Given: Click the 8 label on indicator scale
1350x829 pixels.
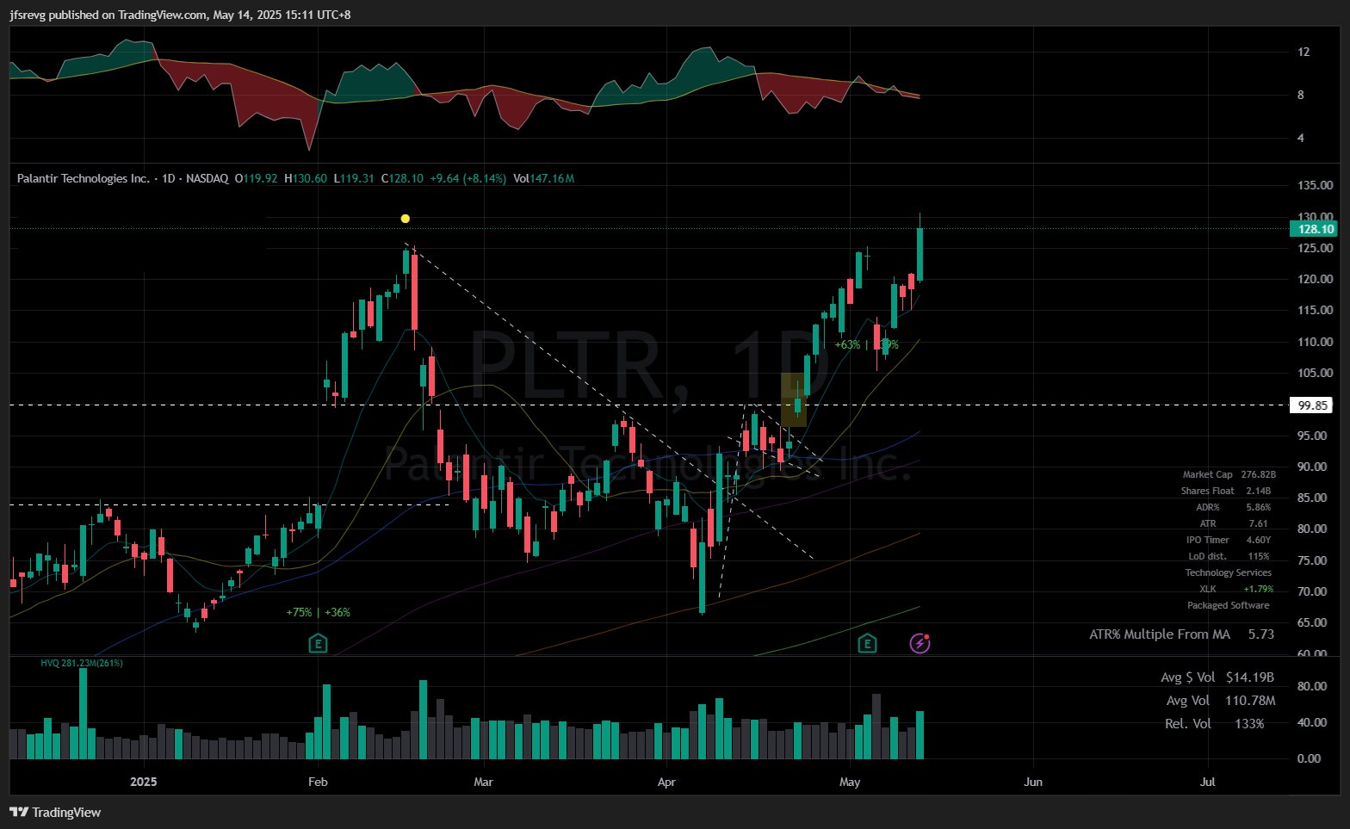Looking at the screenshot, I should tap(1301, 95).
